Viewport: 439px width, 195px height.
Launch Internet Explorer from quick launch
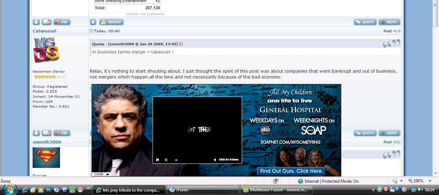pos(25,190)
